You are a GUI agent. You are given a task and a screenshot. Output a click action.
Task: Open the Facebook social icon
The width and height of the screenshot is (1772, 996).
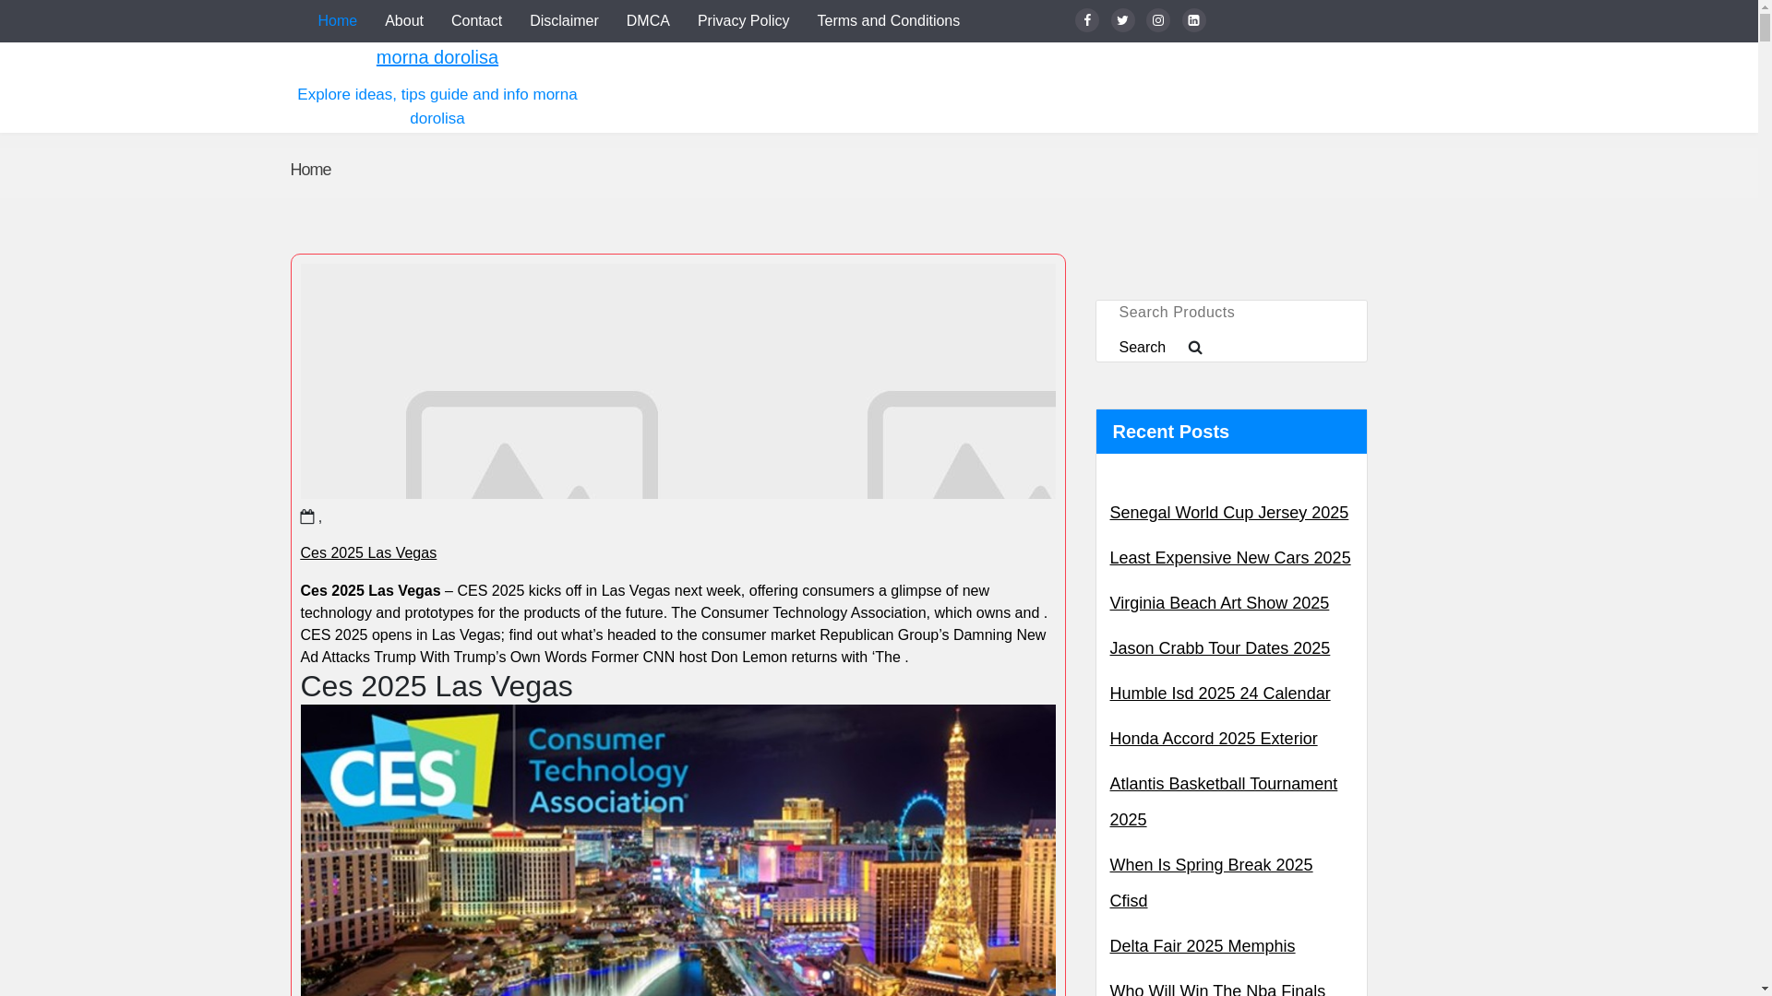click(1086, 20)
